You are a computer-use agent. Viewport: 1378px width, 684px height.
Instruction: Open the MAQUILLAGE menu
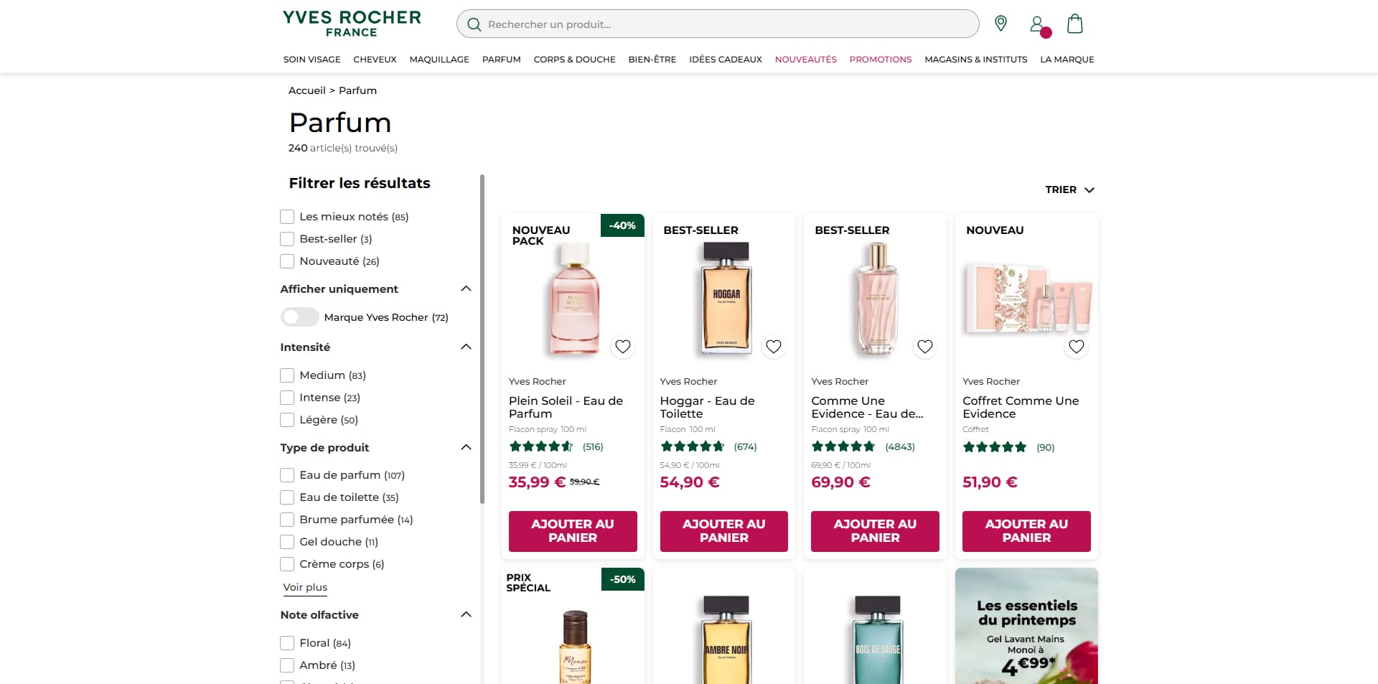tap(439, 60)
